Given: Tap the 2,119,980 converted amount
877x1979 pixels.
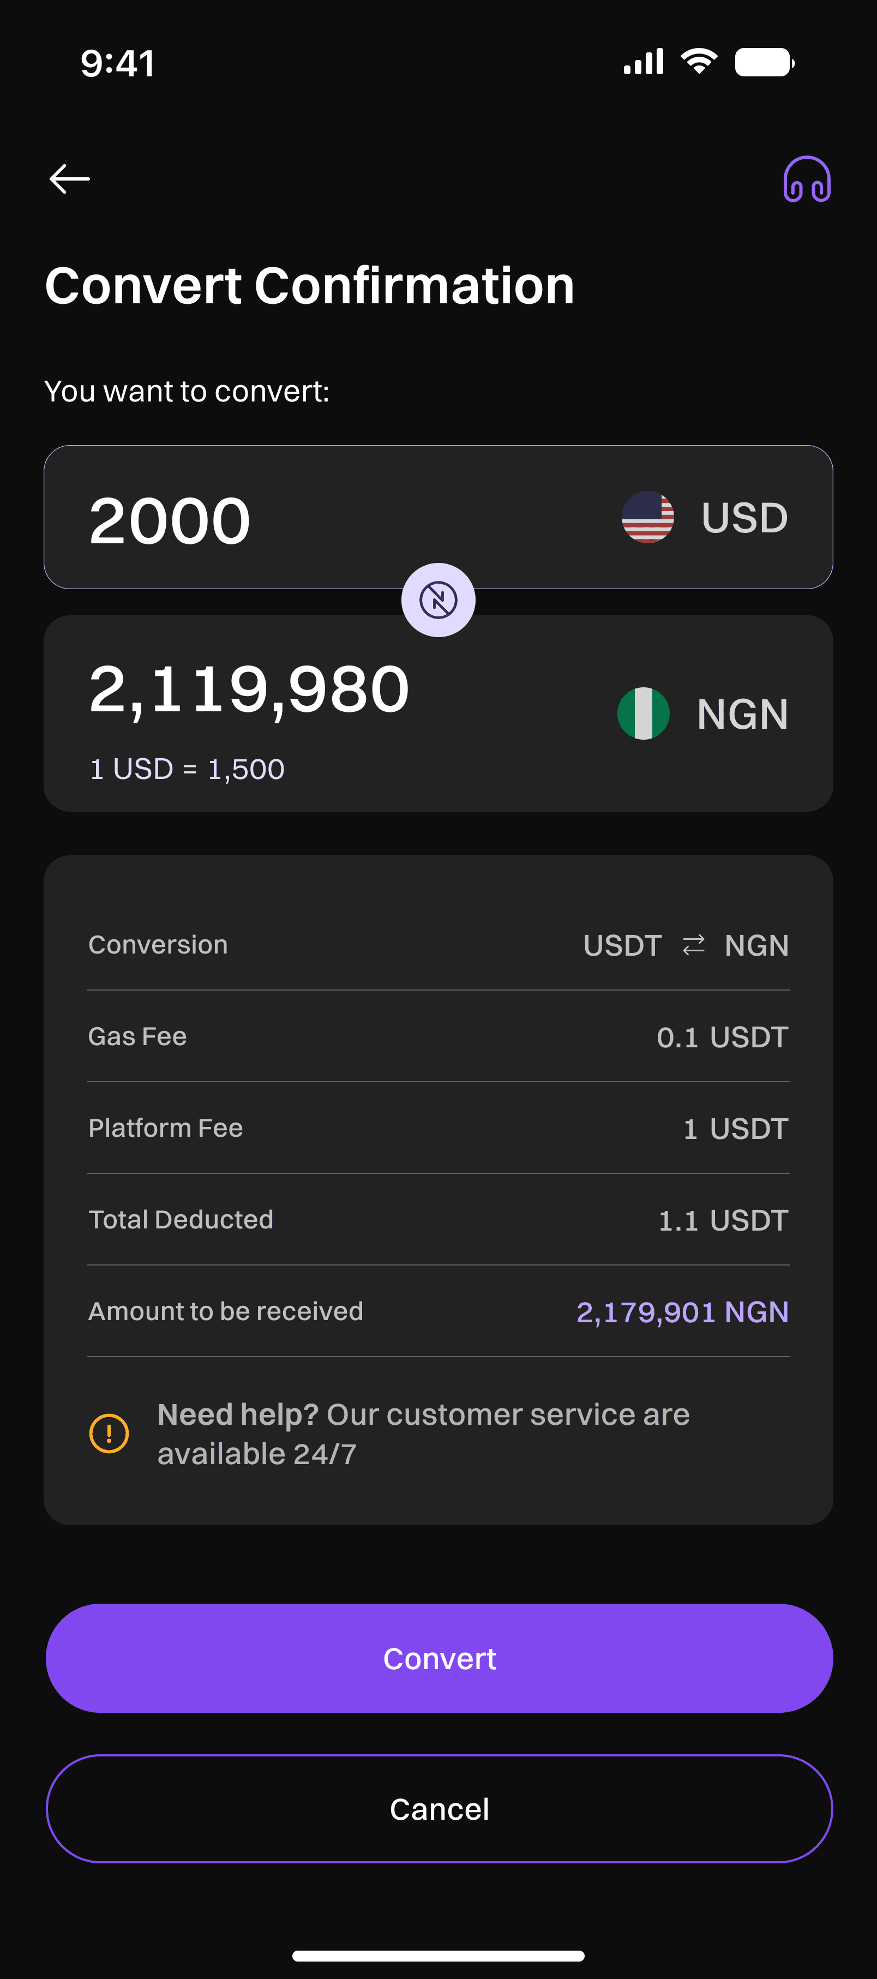Looking at the screenshot, I should point(250,689).
